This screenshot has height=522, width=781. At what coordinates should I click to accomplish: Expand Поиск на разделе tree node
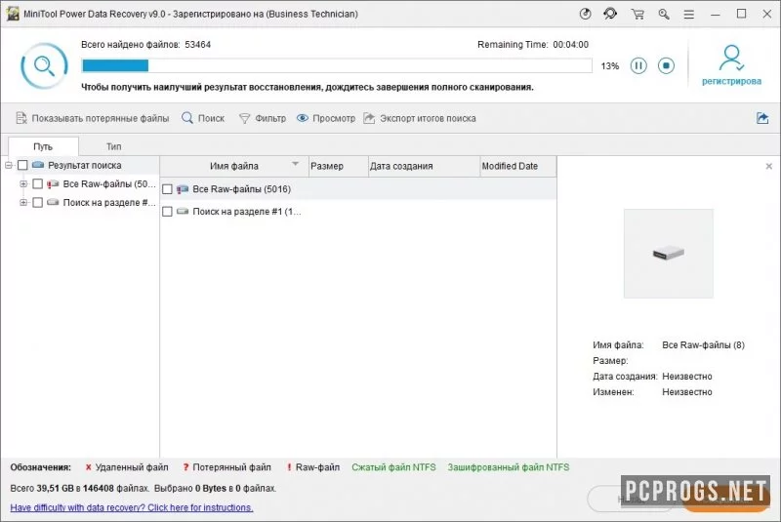click(23, 203)
